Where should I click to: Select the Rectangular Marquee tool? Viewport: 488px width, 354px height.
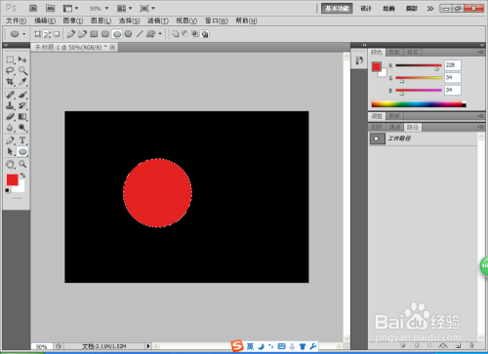pos(10,59)
